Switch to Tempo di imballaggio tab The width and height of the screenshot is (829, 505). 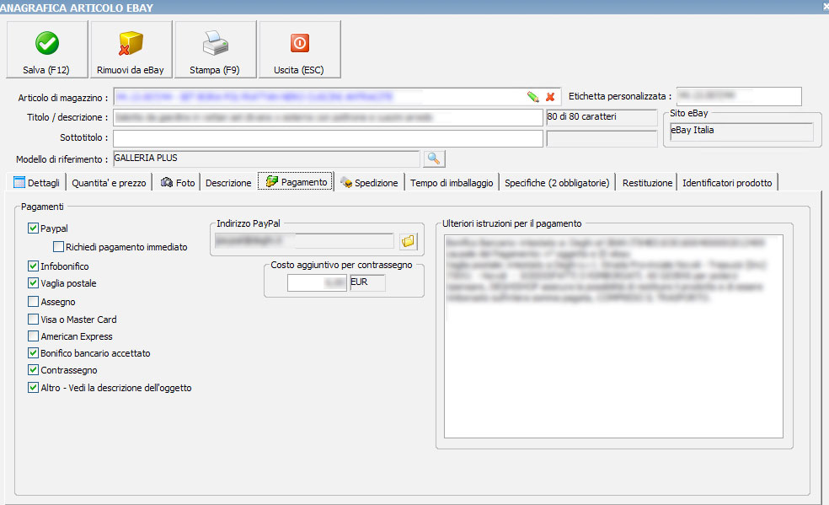(x=452, y=182)
